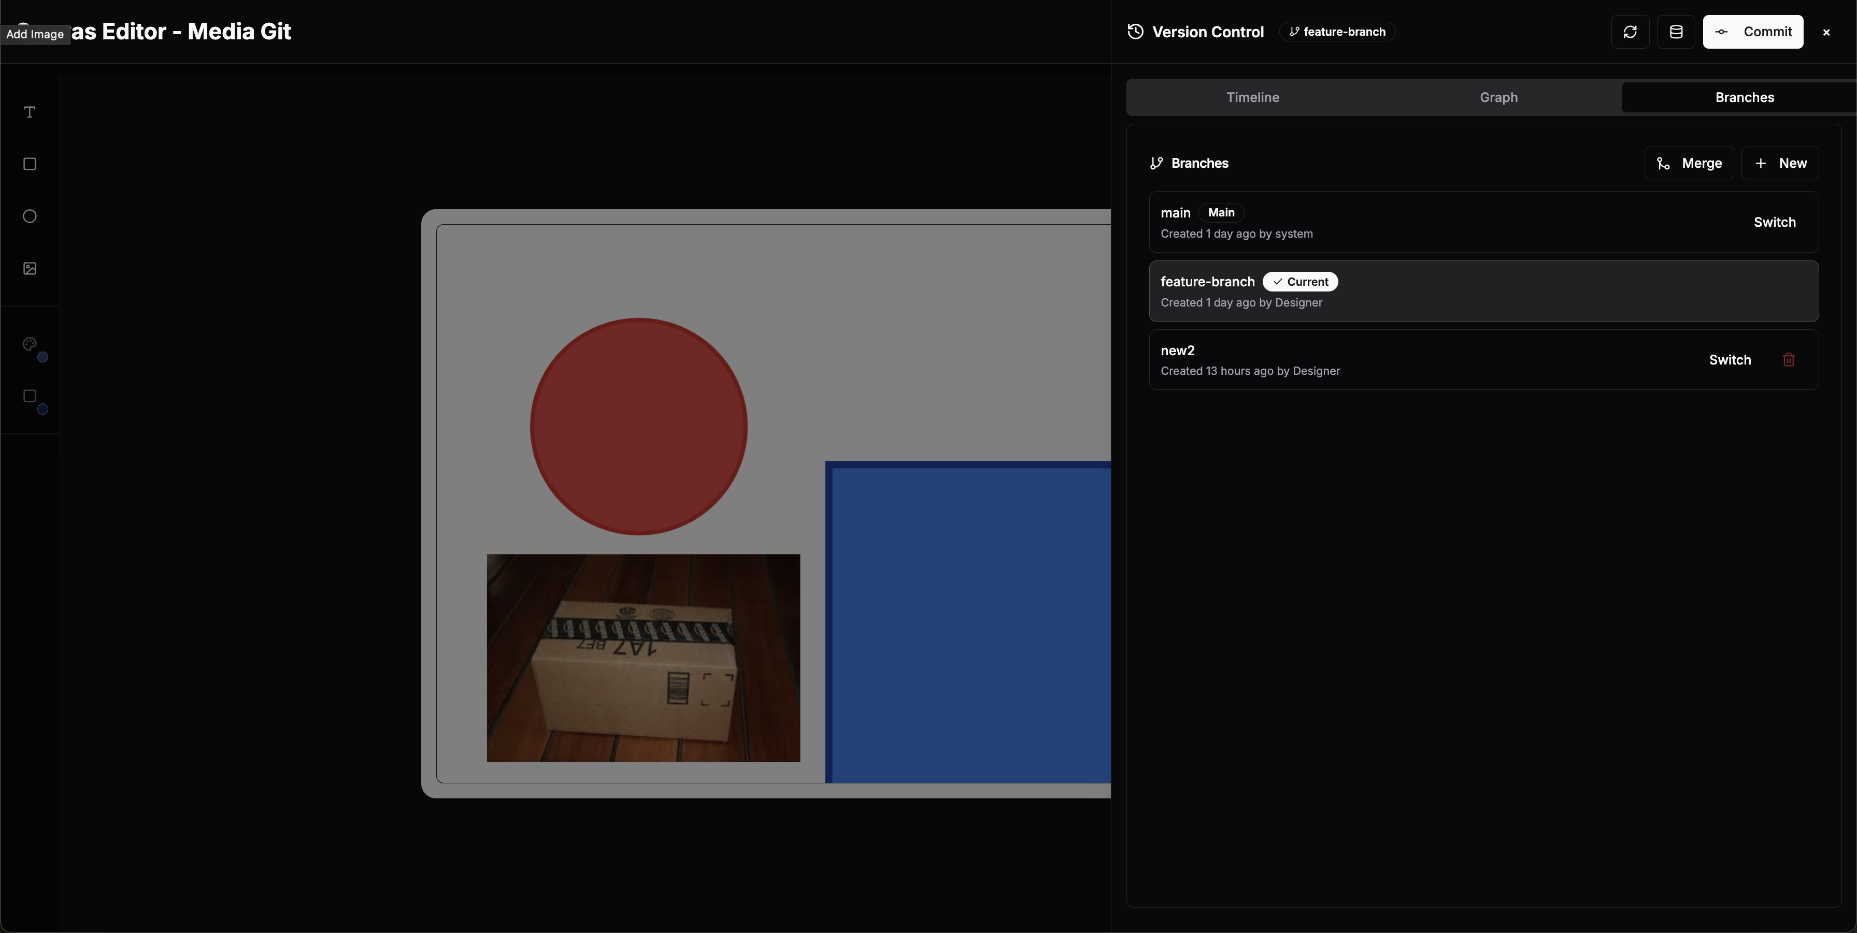Open the stroke color square tool
This screenshot has width=1857, height=933.
[30, 396]
